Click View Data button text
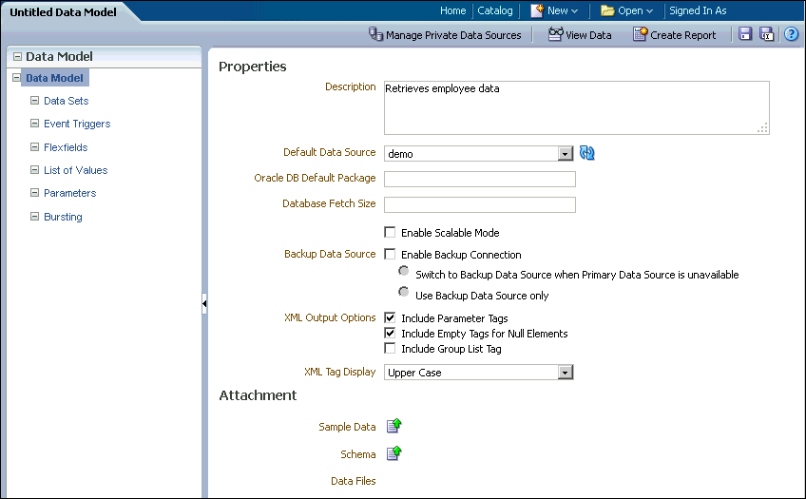The width and height of the screenshot is (806, 499). (588, 35)
